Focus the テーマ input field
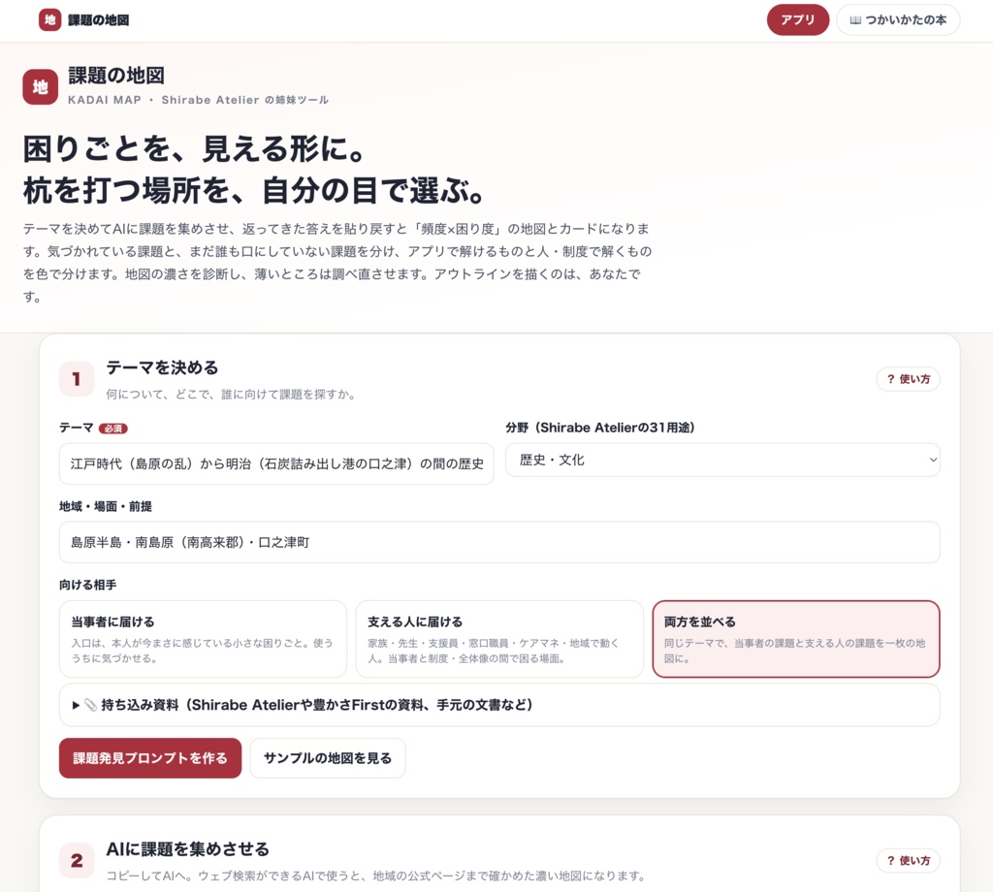The width and height of the screenshot is (993, 892). [x=276, y=464]
